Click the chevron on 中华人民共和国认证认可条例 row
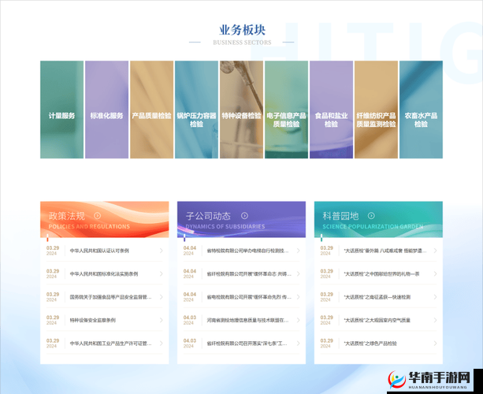483x394 pixels. (x=161, y=251)
